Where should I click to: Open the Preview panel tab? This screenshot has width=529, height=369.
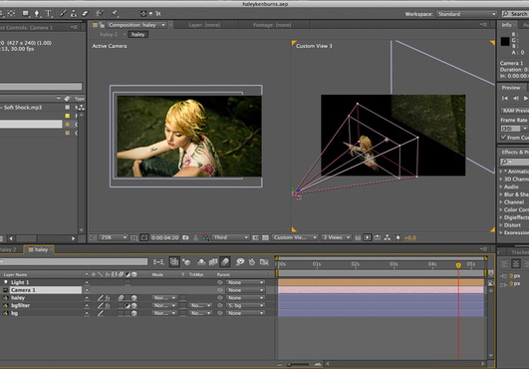click(x=510, y=88)
